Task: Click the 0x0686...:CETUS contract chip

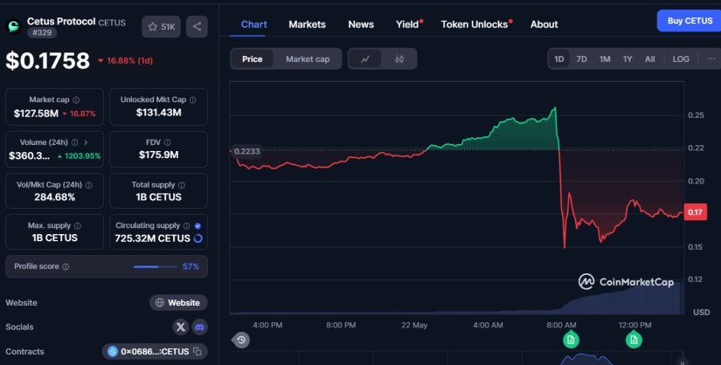Action: (x=155, y=351)
